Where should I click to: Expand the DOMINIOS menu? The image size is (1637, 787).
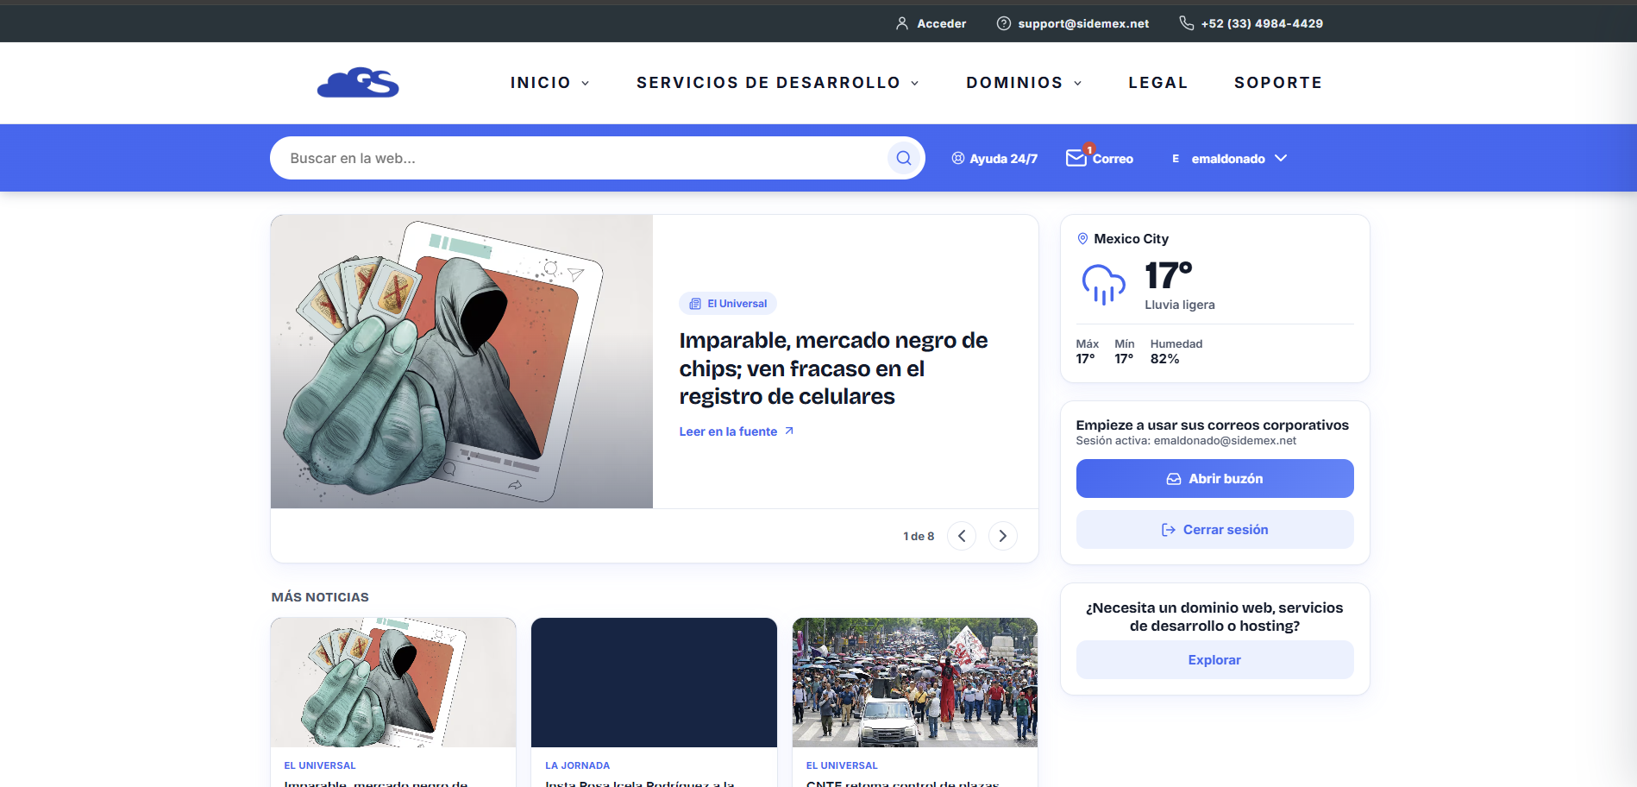(1024, 83)
